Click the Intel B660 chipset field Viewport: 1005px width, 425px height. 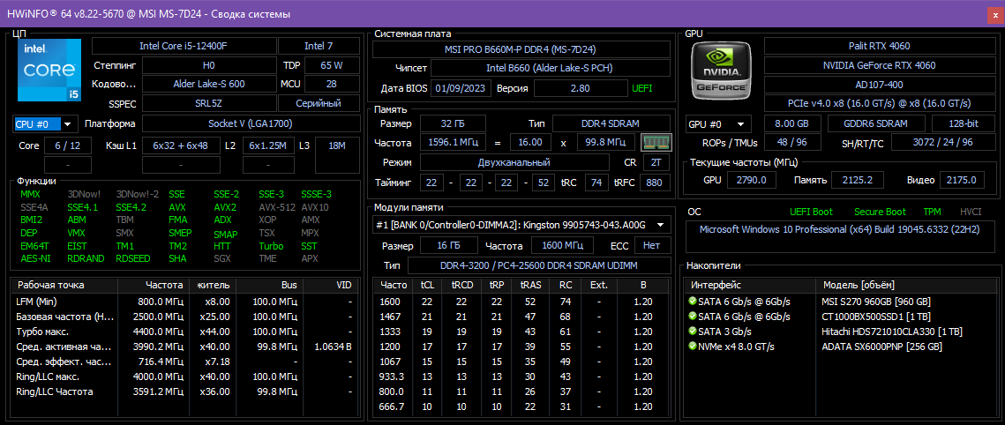(x=550, y=68)
